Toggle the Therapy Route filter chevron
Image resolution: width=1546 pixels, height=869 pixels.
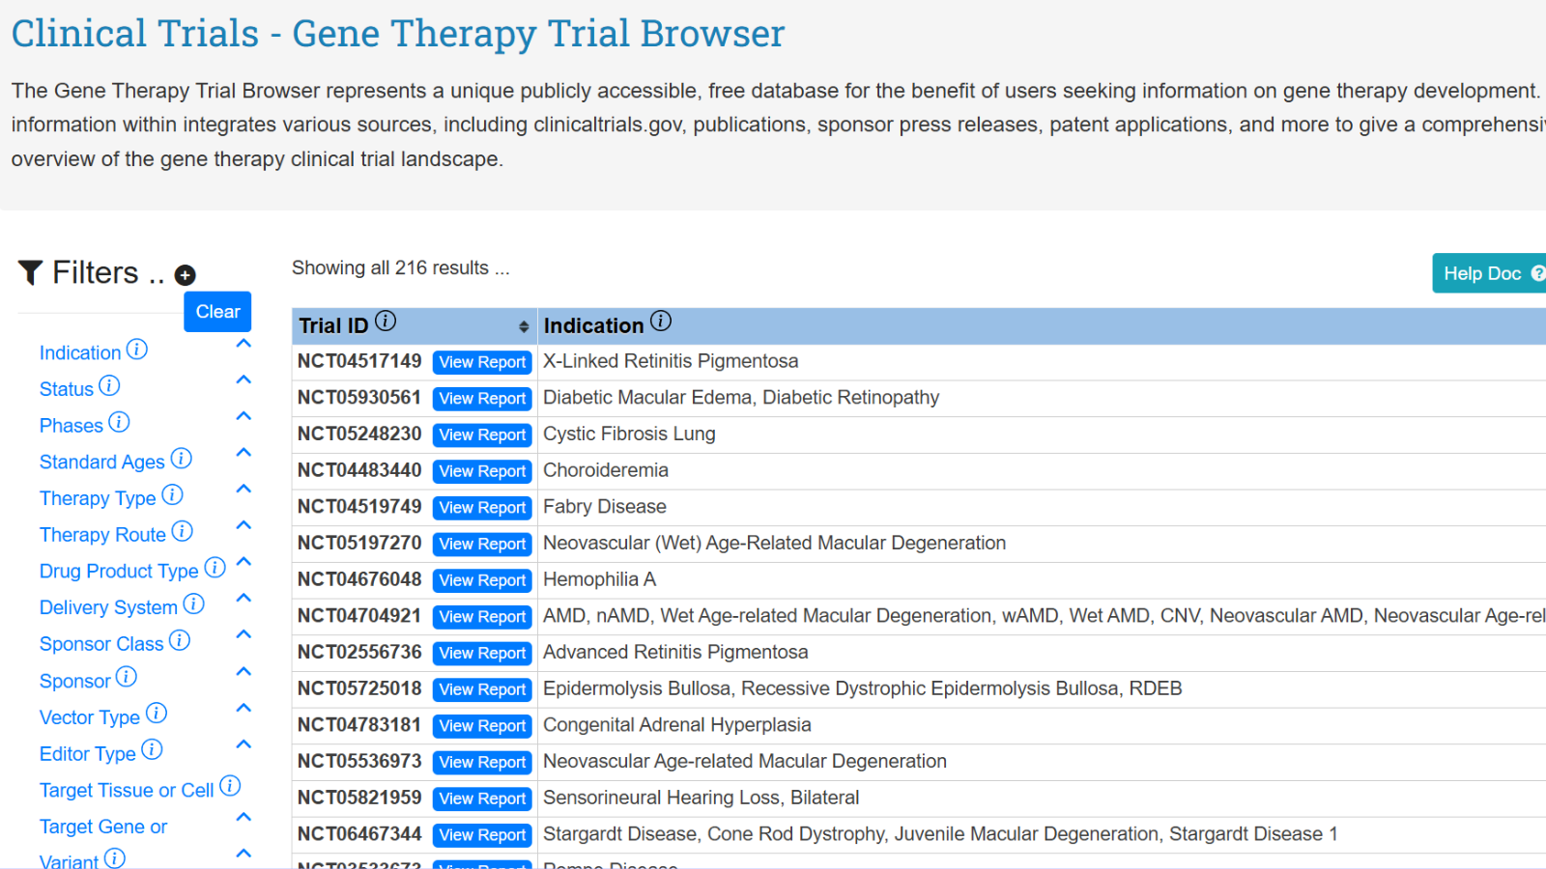click(x=243, y=526)
